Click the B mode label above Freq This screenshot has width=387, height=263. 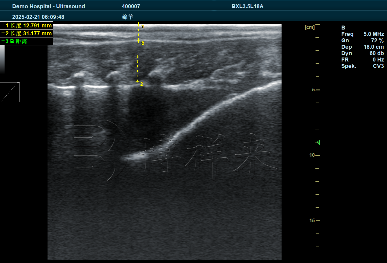343,28
